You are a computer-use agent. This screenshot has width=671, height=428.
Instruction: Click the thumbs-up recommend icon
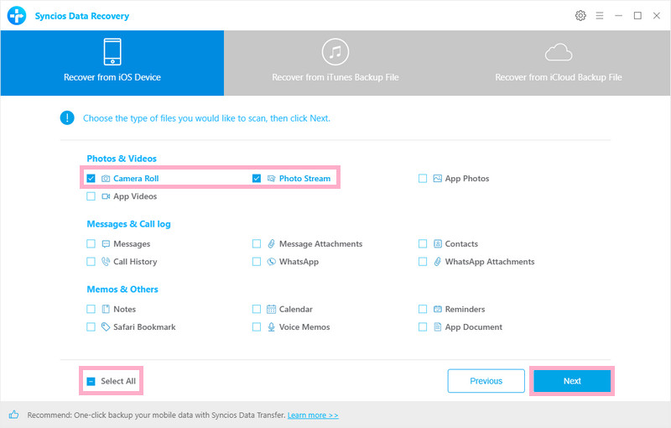click(13, 415)
